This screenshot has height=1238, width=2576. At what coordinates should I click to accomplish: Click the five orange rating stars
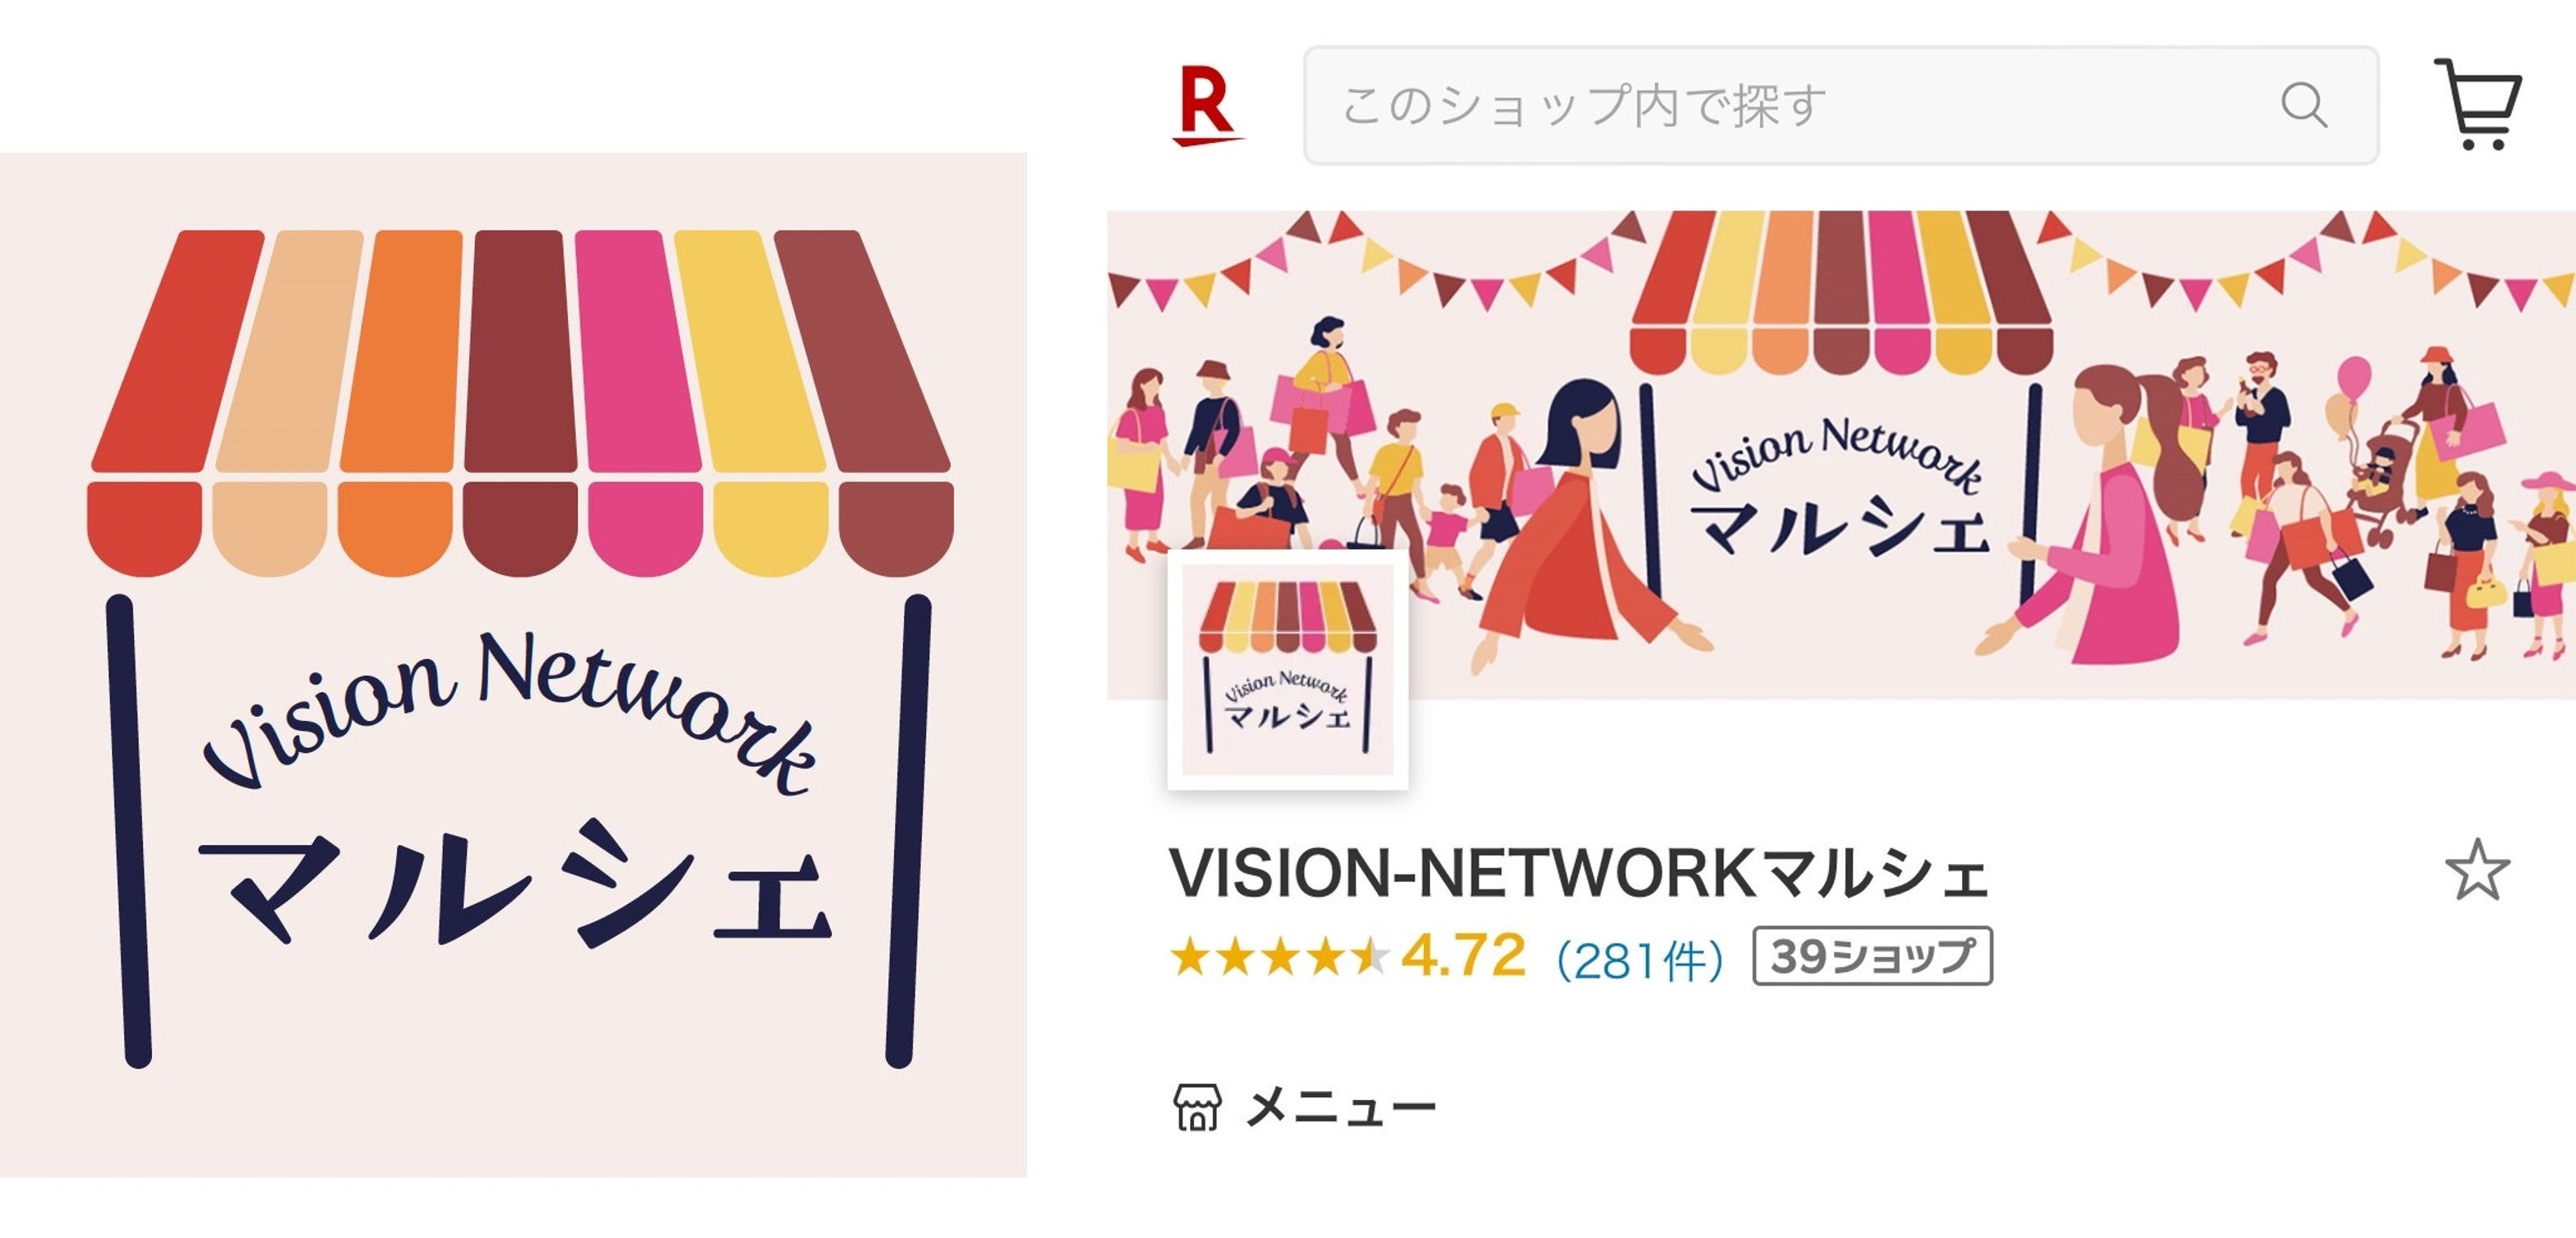tap(1280, 956)
